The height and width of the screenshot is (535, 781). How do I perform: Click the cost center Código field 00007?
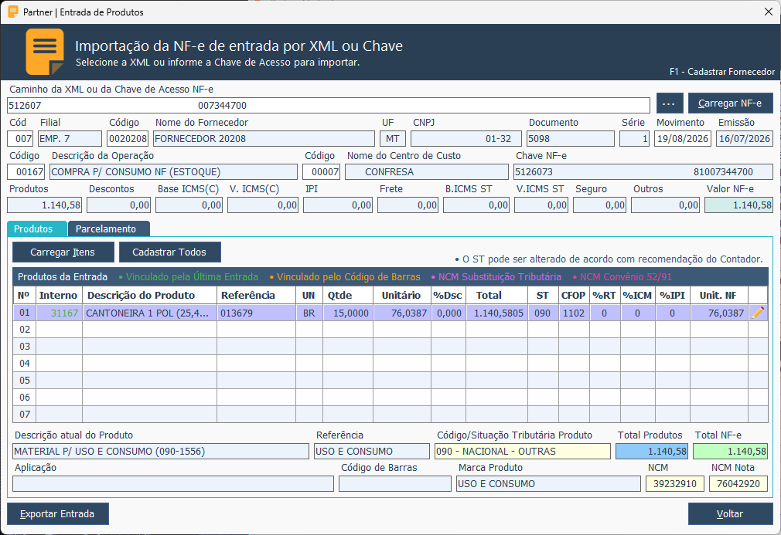click(321, 172)
